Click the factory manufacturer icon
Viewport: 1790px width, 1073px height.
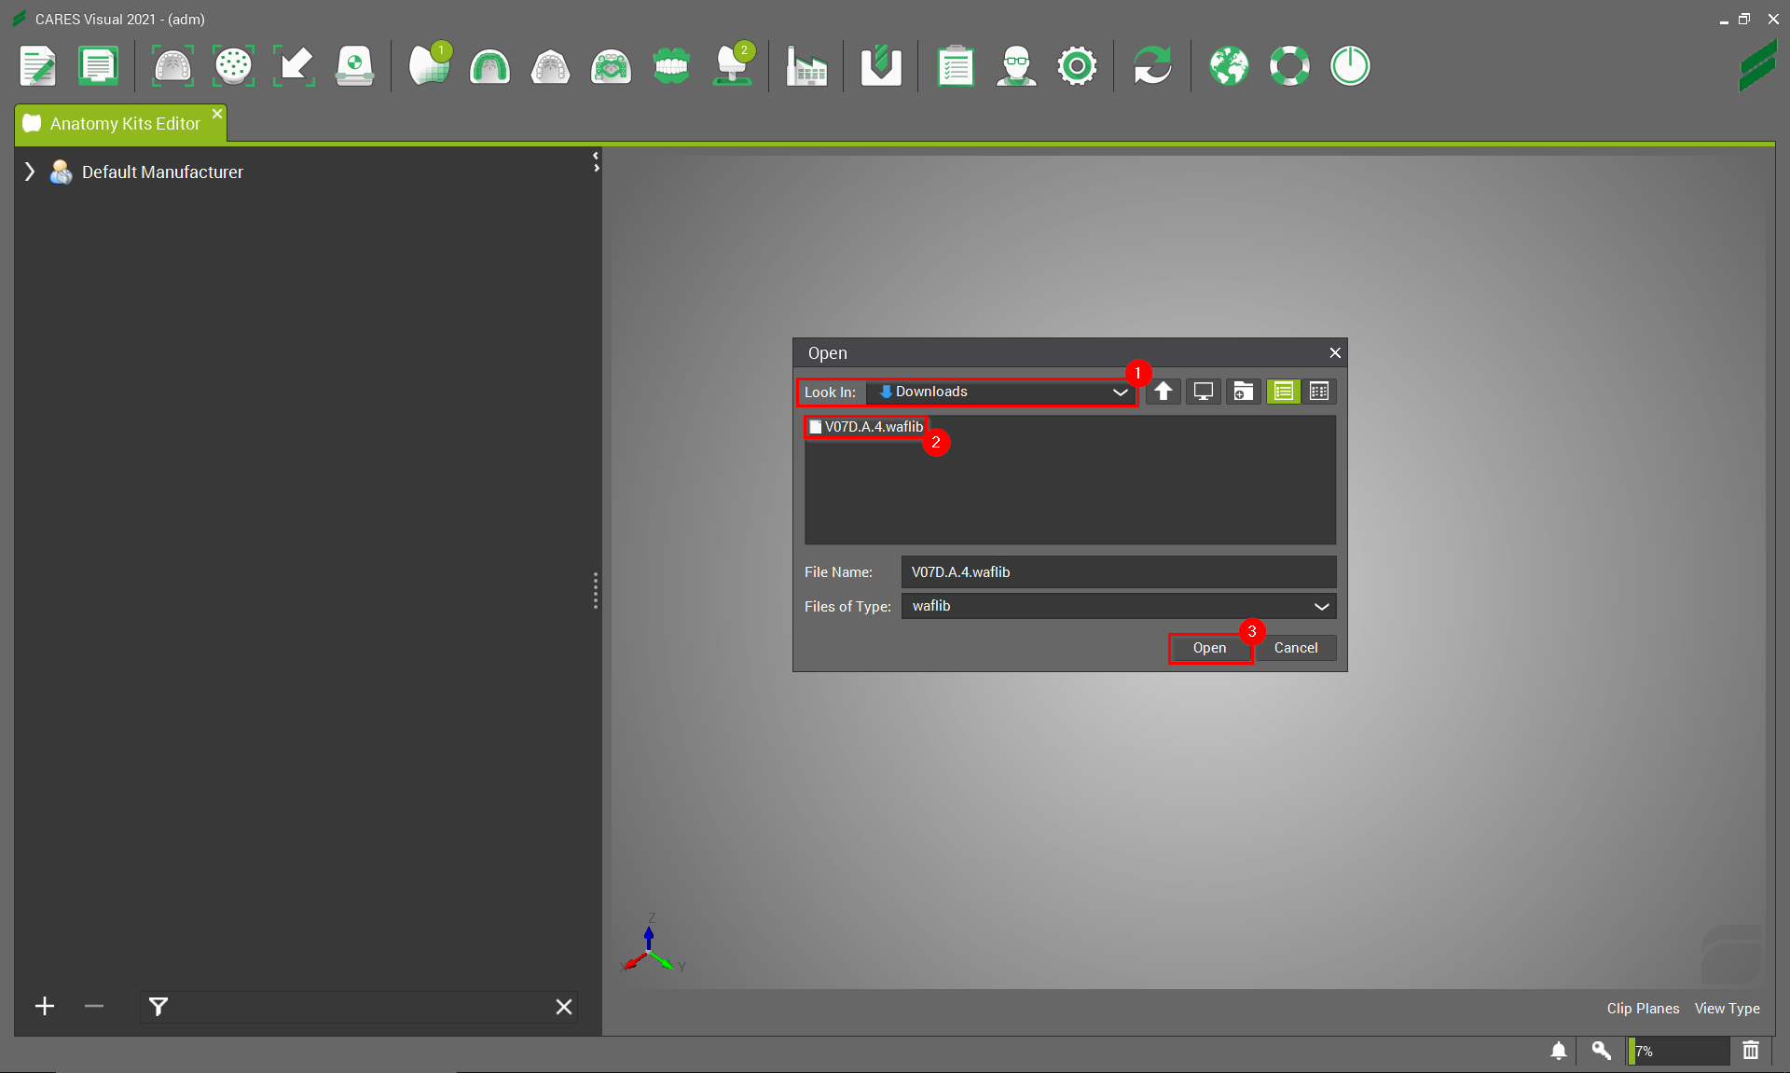point(806,66)
